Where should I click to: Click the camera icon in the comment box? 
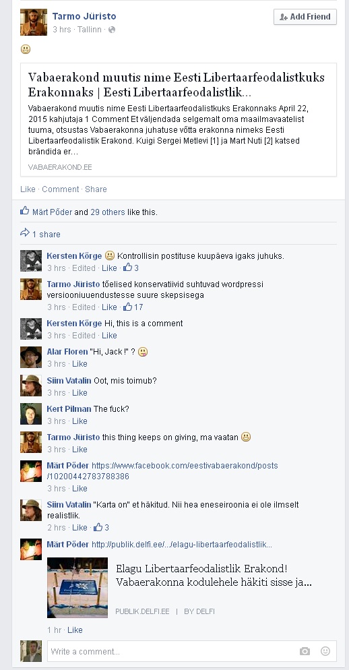pos(305,651)
